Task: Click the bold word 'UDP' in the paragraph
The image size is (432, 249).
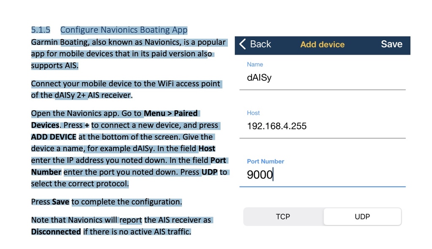Action: pyautogui.click(x=209, y=172)
